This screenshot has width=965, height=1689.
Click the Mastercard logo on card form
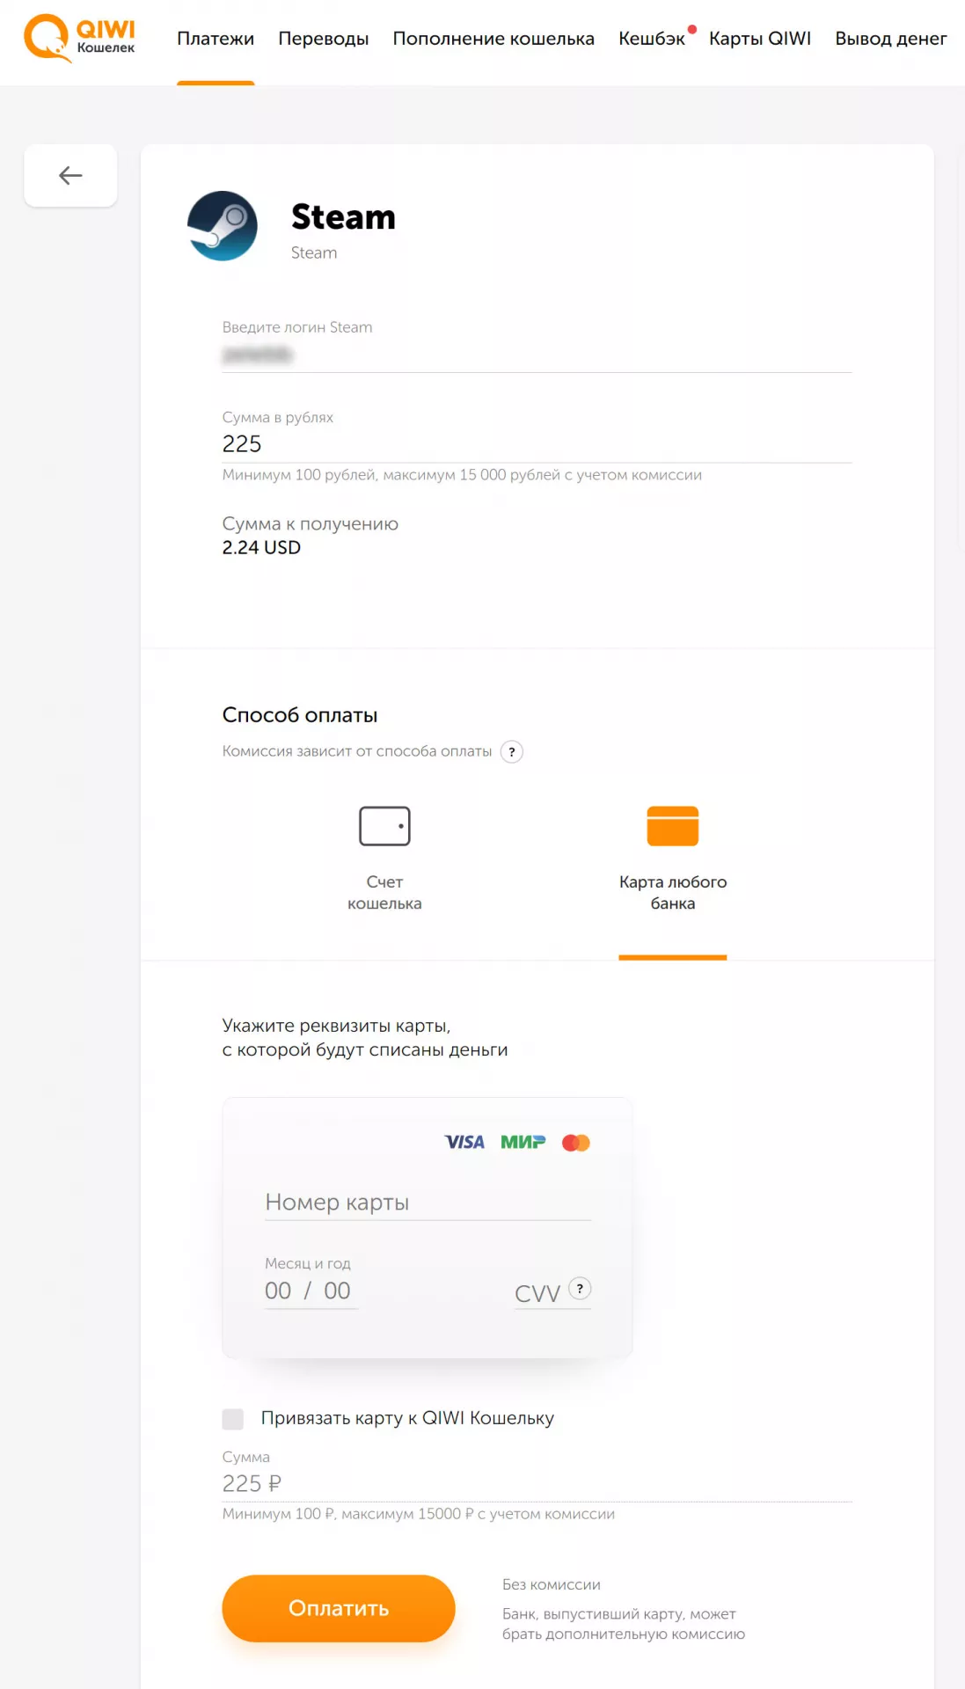click(x=576, y=1143)
